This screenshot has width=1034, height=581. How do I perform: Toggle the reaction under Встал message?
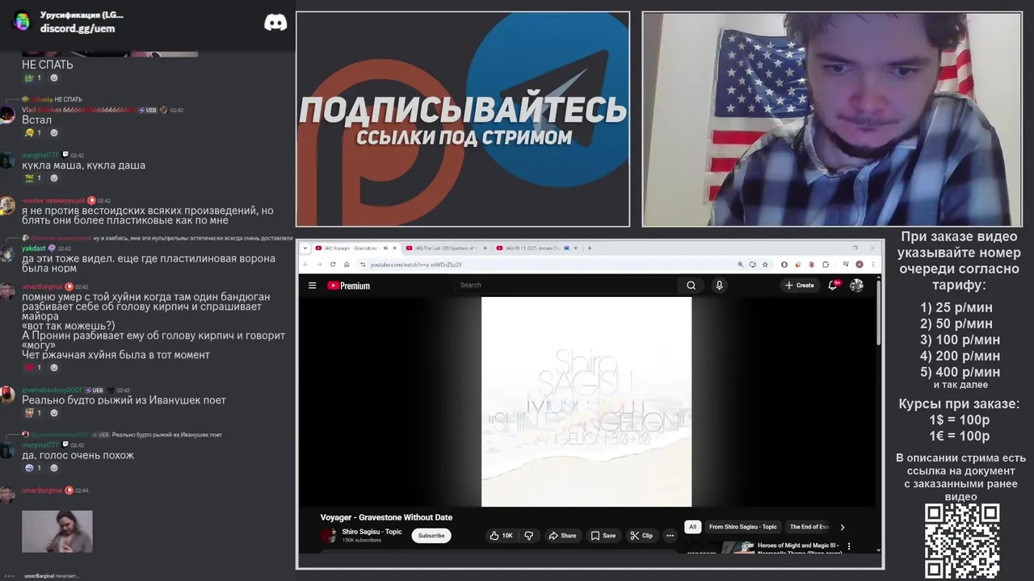point(33,133)
